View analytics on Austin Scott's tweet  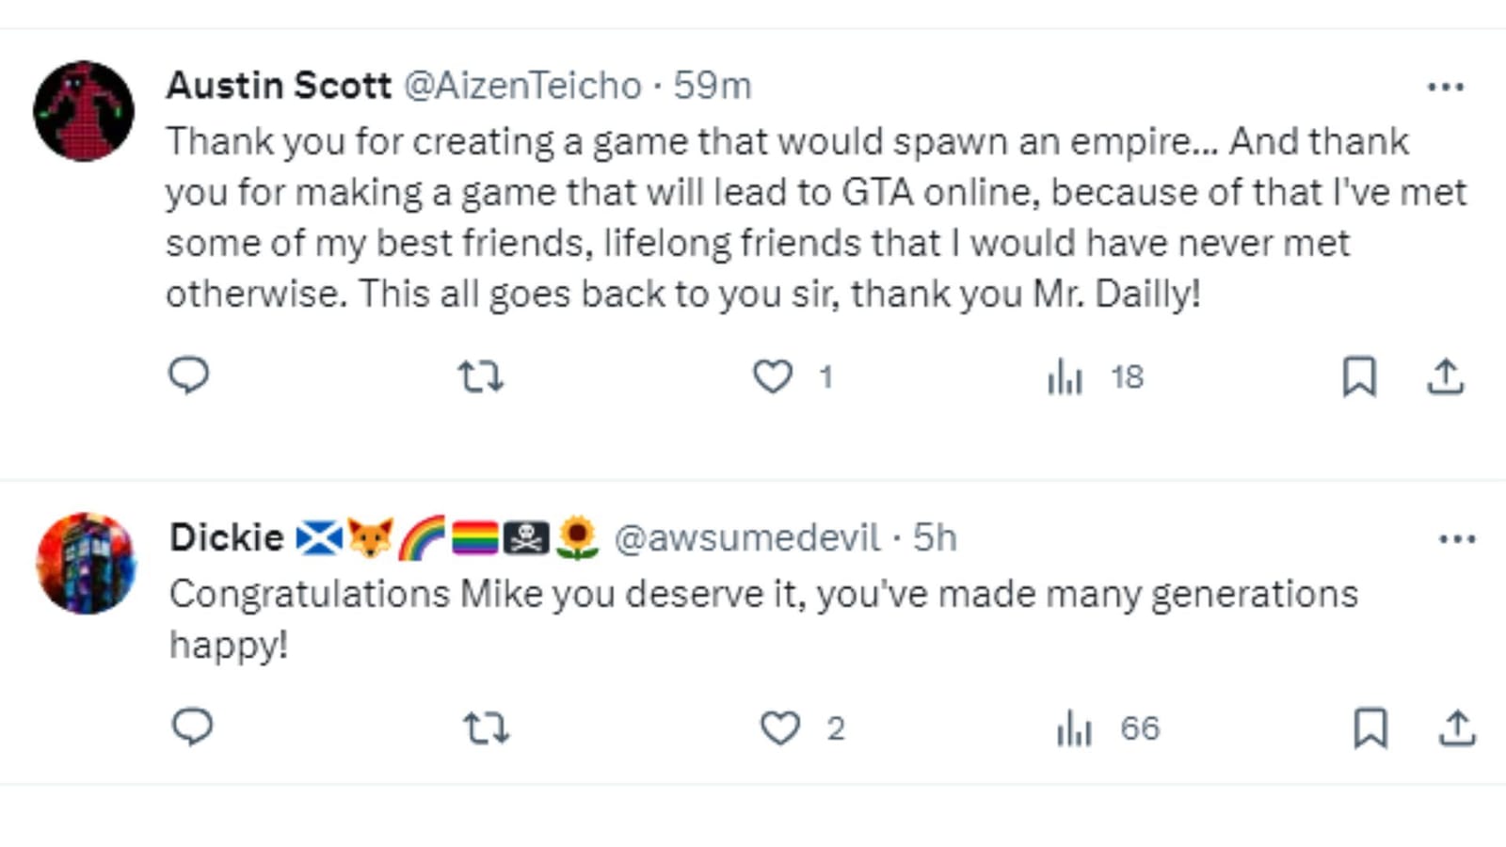[1065, 377]
